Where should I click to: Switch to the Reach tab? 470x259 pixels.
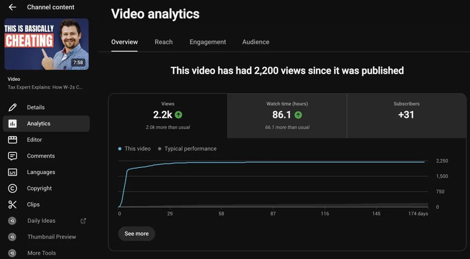[164, 42]
